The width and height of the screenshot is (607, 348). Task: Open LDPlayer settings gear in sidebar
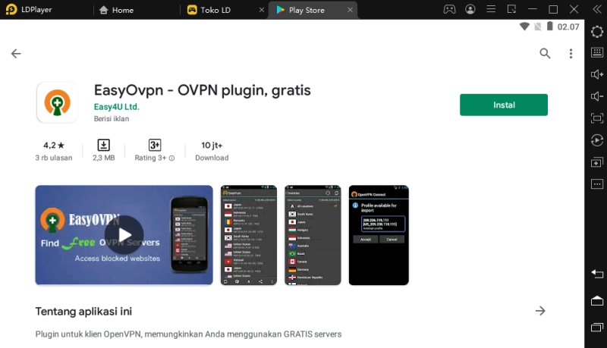(596, 31)
